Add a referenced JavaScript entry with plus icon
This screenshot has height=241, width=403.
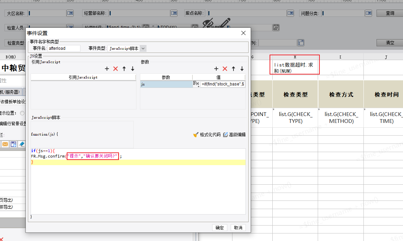(107, 69)
